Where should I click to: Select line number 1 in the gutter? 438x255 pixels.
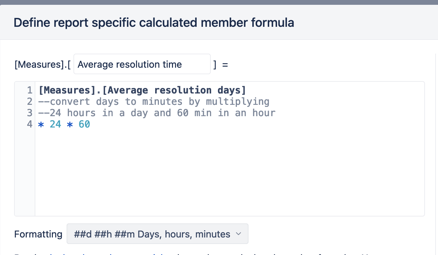pos(30,90)
